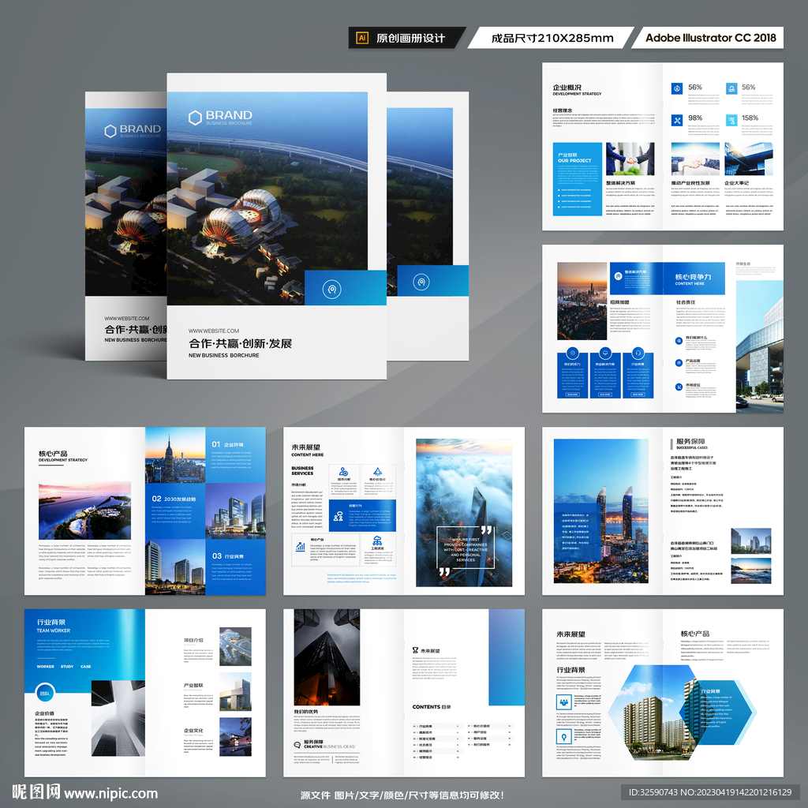Click the orange Ai icon in top banner
This screenshot has height=808, width=808.
click(x=362, y=38)
